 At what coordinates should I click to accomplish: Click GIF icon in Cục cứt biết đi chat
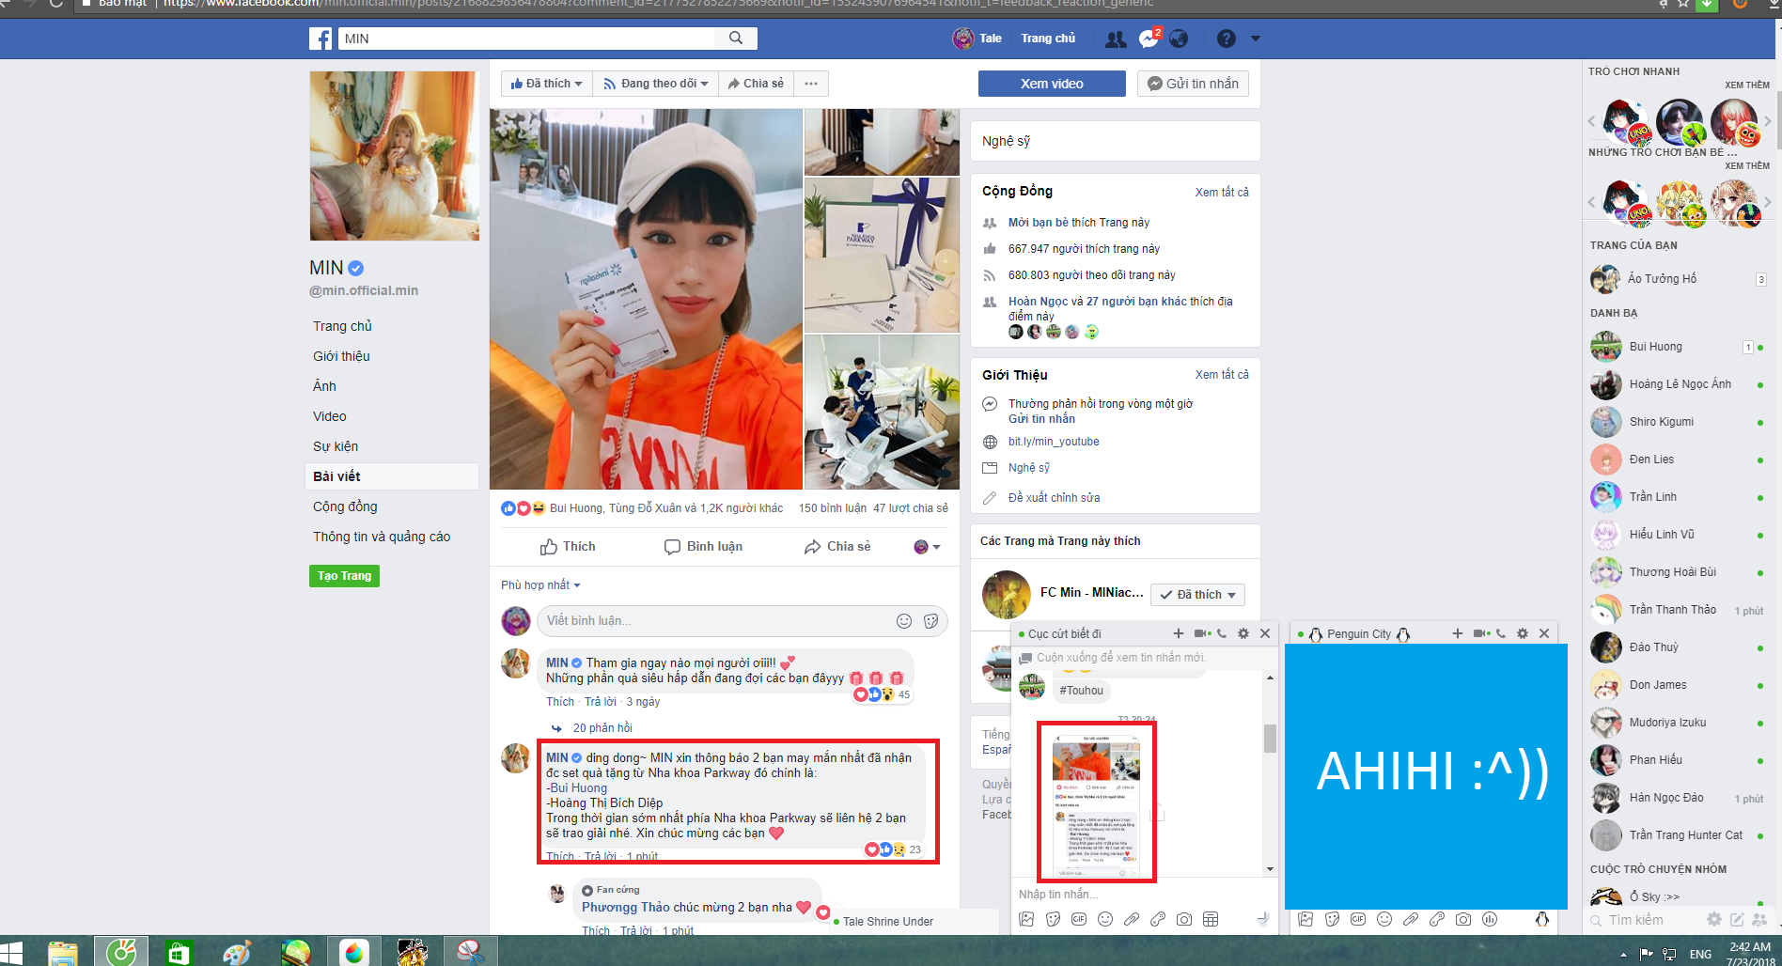(1079, 919)
